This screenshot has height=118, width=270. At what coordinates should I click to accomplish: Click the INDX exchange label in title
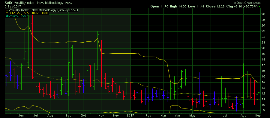tap(68, 3)
